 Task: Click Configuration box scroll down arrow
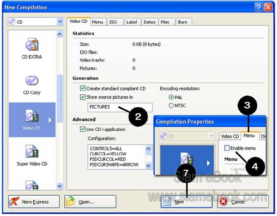tap(148, 166)
